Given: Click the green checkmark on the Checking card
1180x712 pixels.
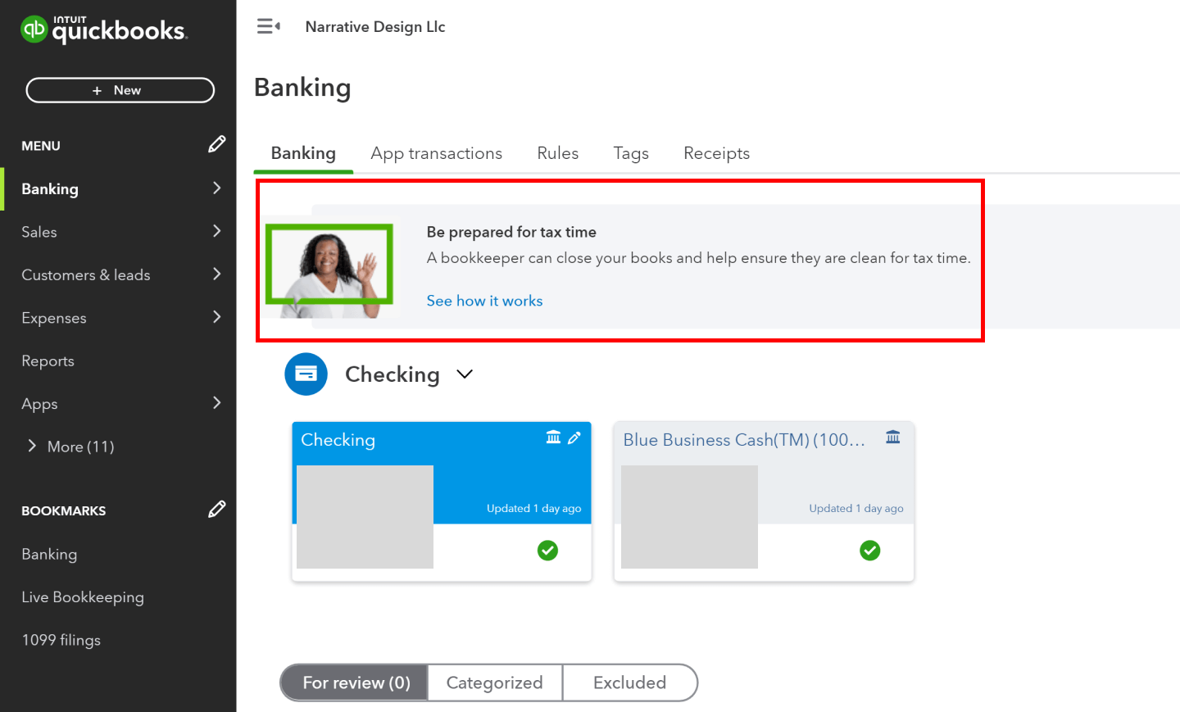Looking at the screenshot, I should point(547,551).
